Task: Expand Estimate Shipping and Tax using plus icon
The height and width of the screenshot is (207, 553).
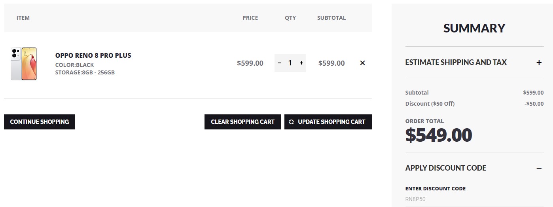Action: [539, 63]
